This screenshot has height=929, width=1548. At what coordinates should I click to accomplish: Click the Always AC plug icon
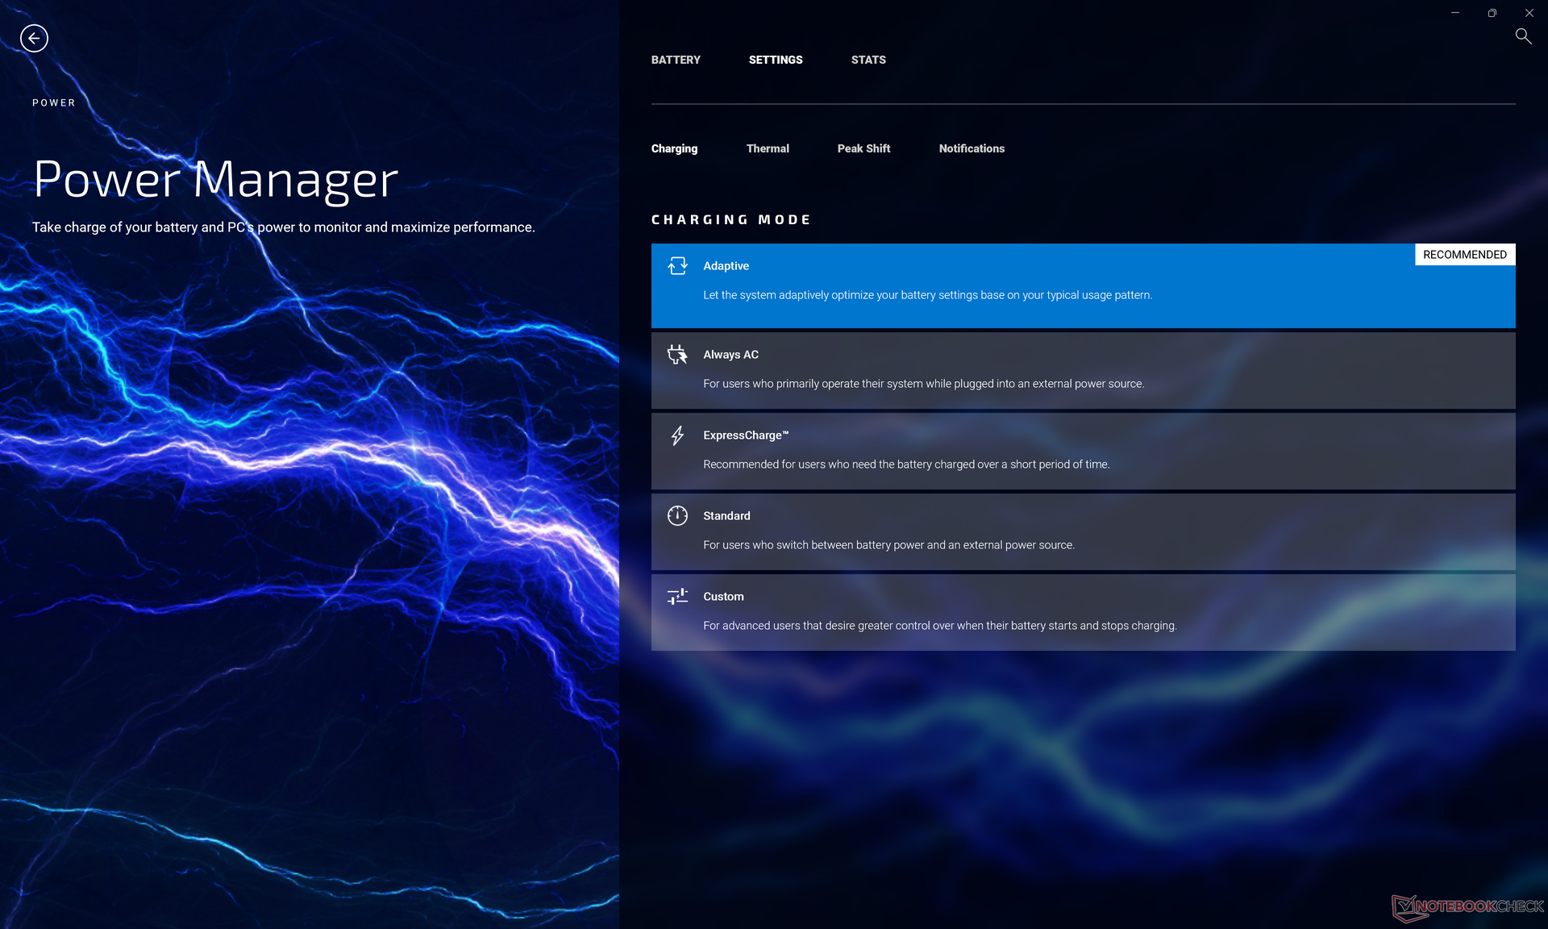(677, 355)
